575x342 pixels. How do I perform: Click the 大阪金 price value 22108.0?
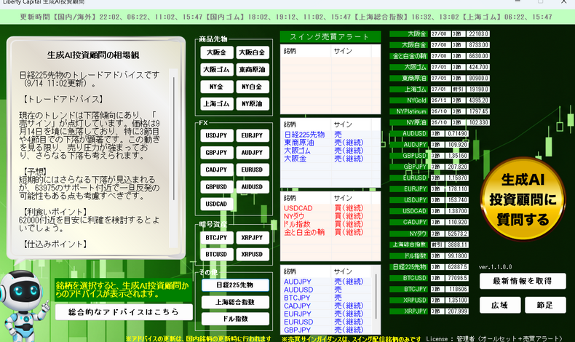[478, 33]
